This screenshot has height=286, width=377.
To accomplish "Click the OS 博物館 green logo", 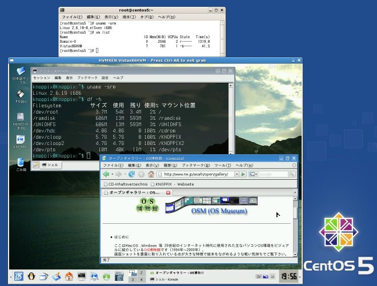I will [147, 205].
